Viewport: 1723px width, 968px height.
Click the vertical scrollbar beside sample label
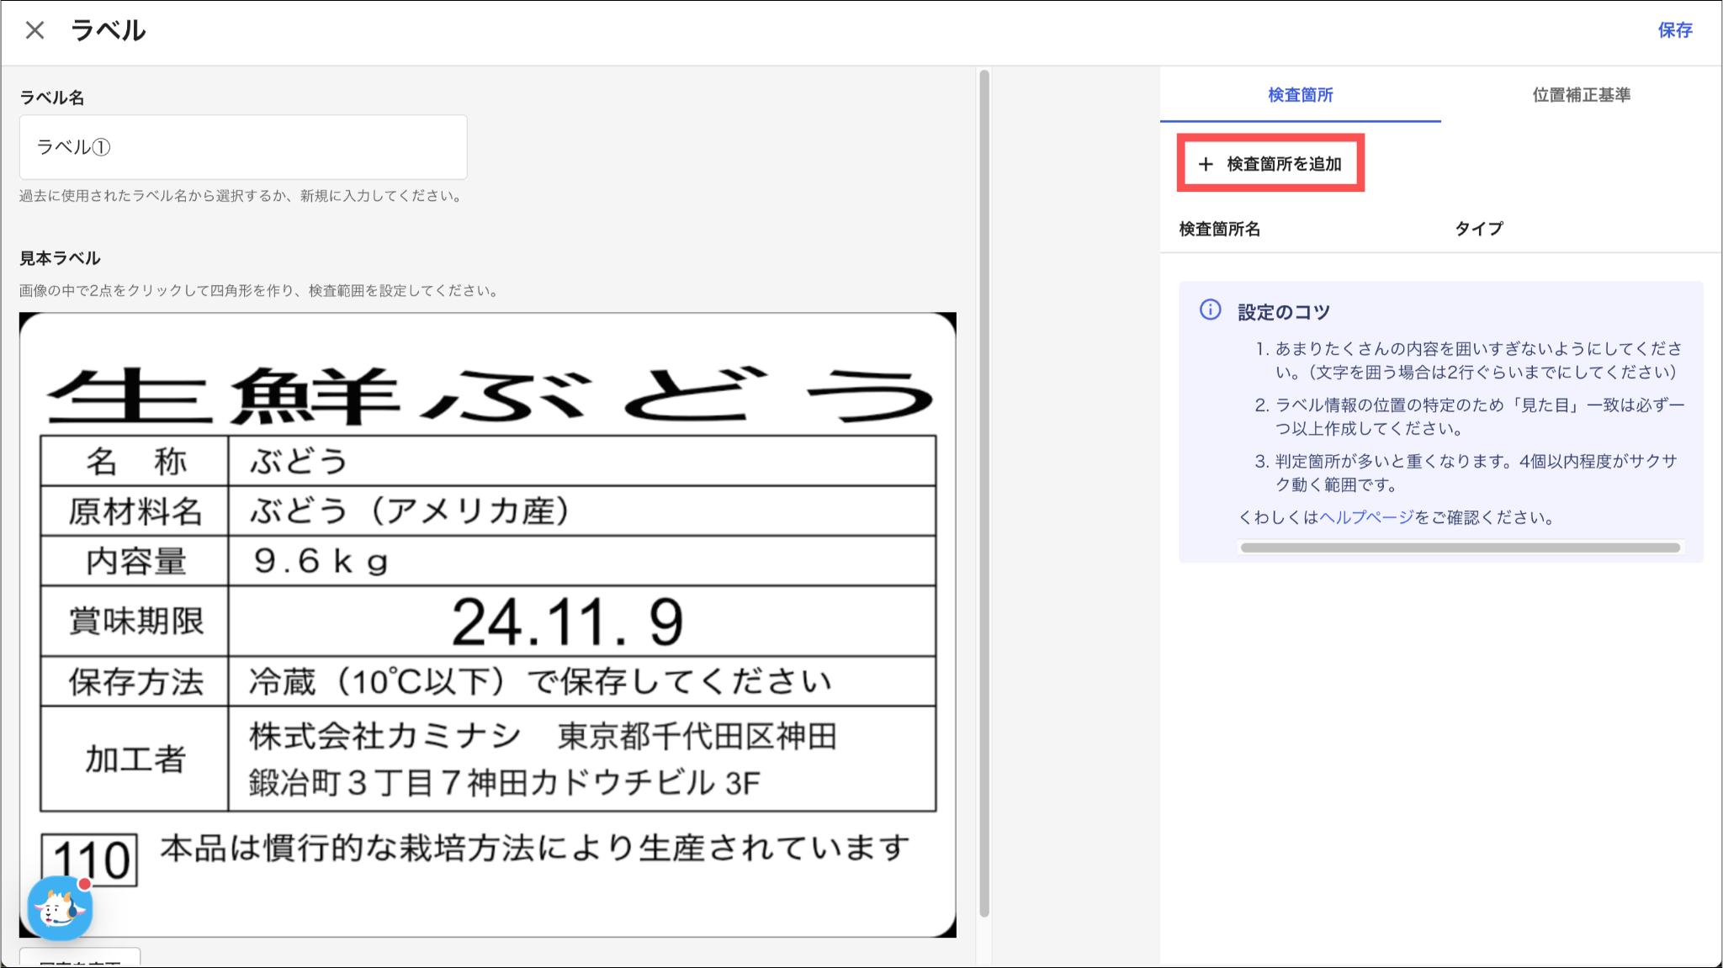[983, 492]
